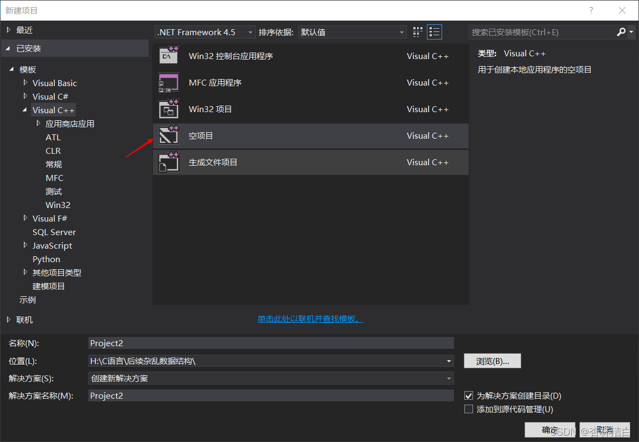
Task: Expand the JavaScript node
Action: tap(25, 245)
